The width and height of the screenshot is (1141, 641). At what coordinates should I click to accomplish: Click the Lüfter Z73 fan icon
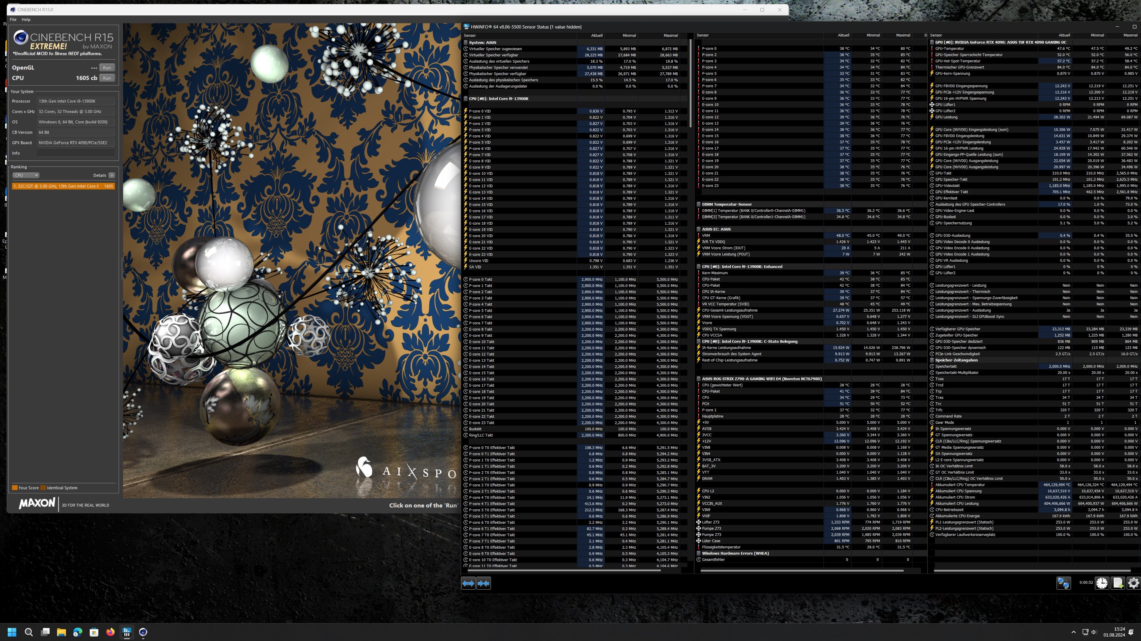[699, 522]
